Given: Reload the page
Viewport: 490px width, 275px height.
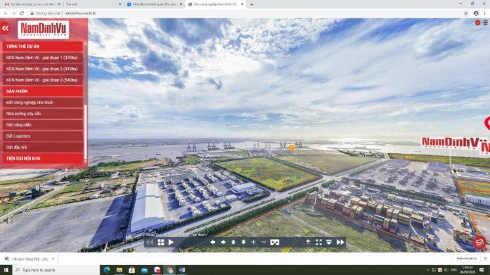Looking at the screenshot, I should click(22, 13).
